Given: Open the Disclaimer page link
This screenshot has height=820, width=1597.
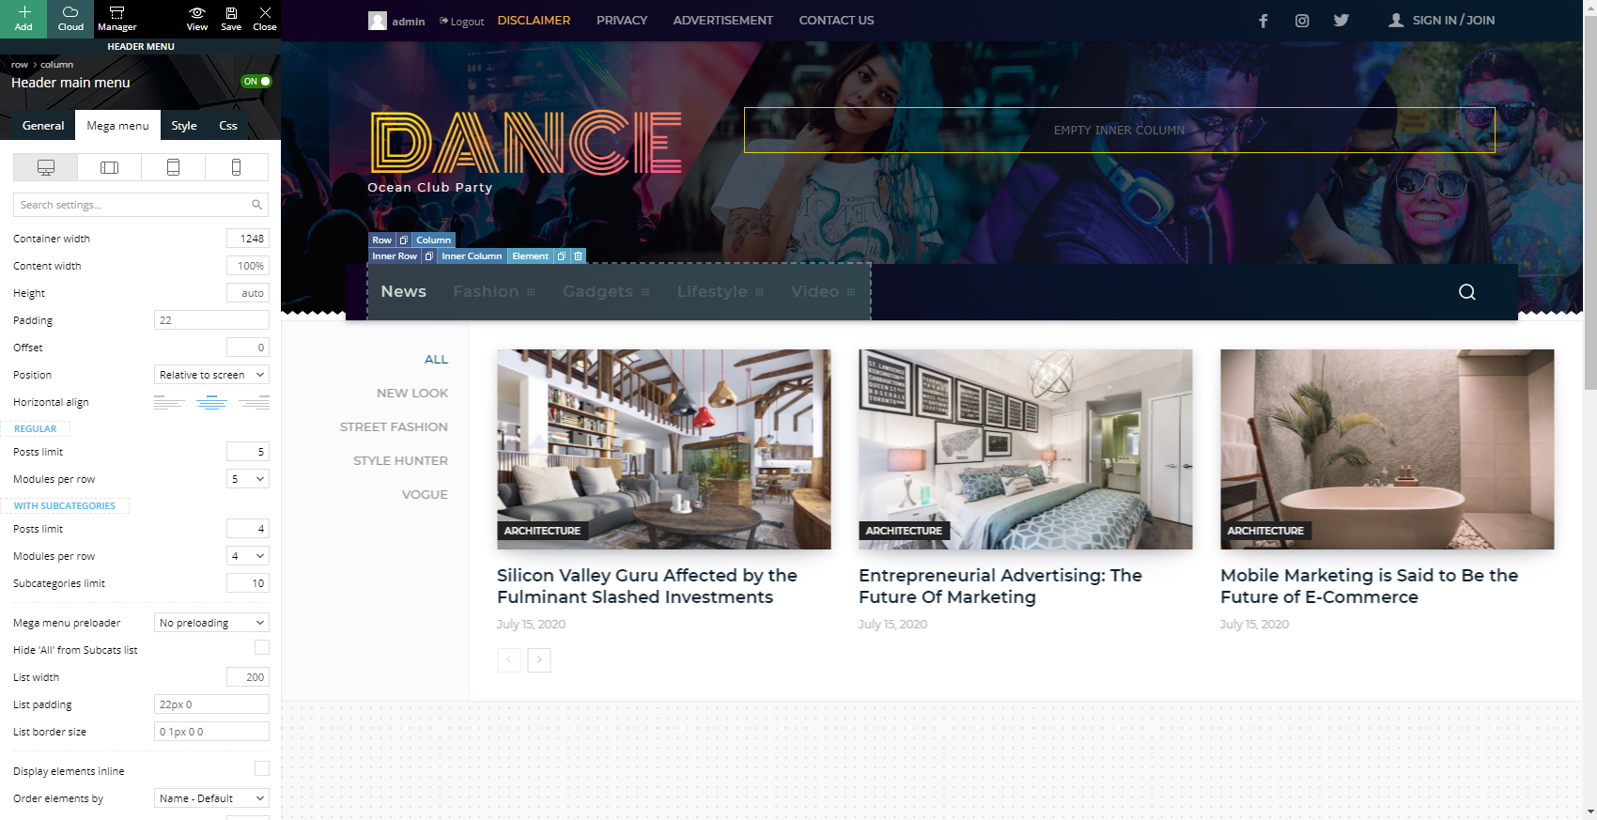Looking at the screenshot, I should [534, 21].
